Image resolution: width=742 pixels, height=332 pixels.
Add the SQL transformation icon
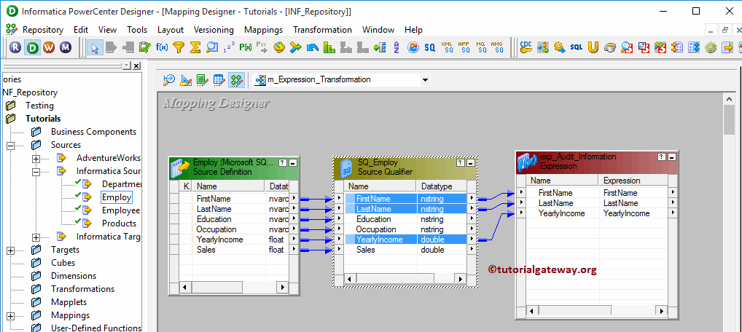[576, 47]
